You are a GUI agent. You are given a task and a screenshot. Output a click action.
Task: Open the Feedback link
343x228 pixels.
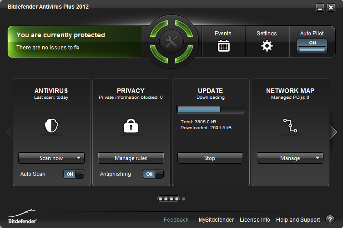(x=176, y=220)
